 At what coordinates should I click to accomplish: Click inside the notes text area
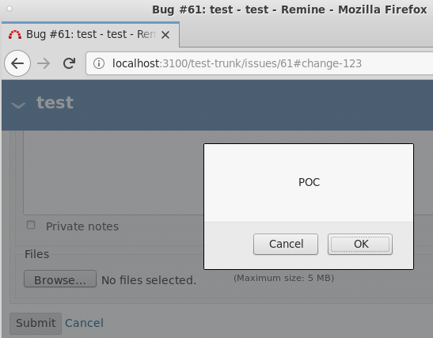[113, 173]
